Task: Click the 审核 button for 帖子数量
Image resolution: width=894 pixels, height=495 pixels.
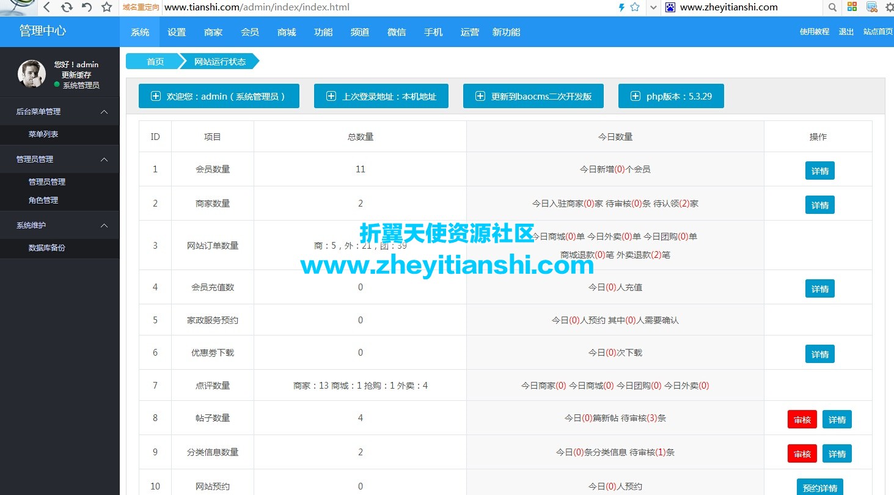Action: click(802, 419)
